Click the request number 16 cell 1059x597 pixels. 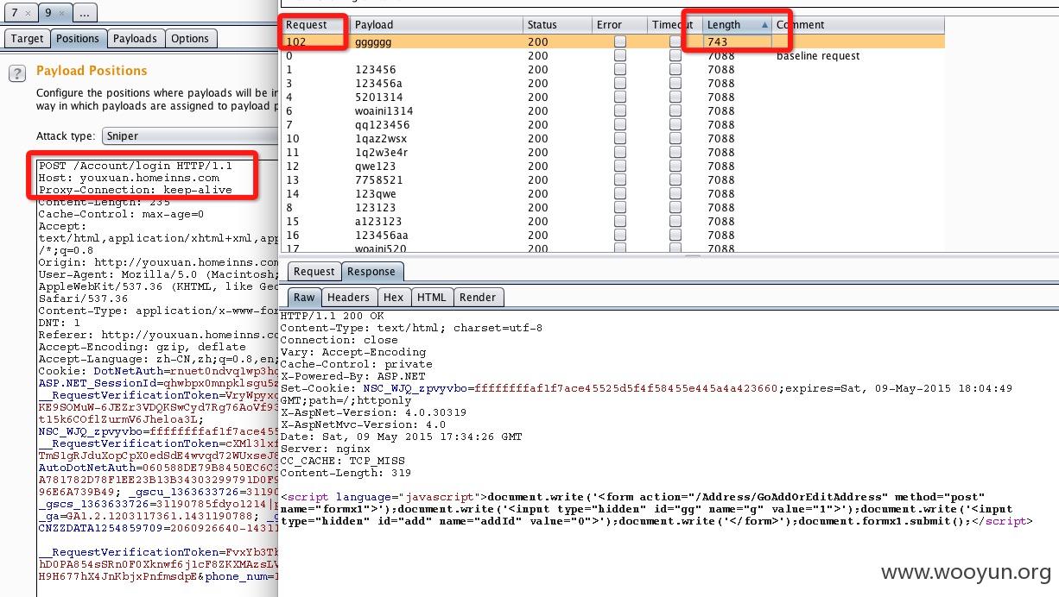(292, 235)
